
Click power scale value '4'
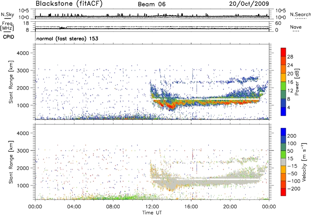(x=288, y=107)
